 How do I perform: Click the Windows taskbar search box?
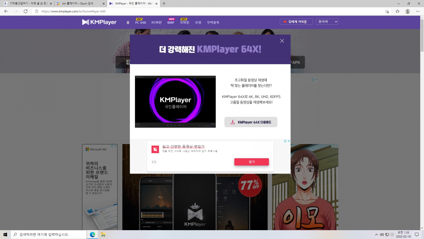[48, 234]
